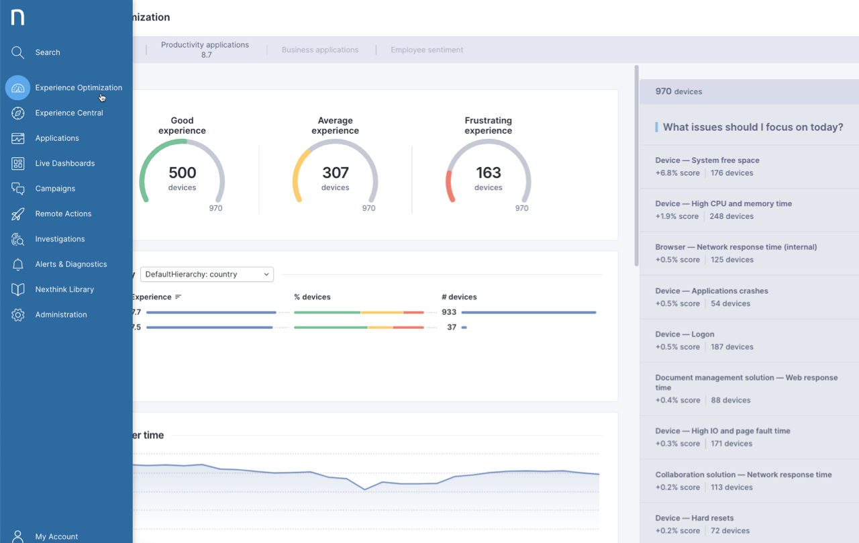Click the Investigations sidebar icon

click(x=17, y=239)
